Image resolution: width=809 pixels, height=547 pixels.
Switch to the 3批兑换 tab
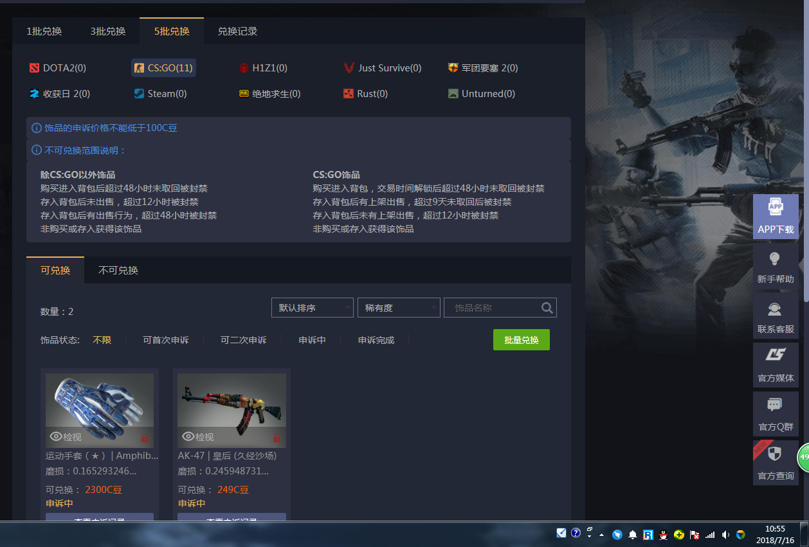tap(108, 31)
